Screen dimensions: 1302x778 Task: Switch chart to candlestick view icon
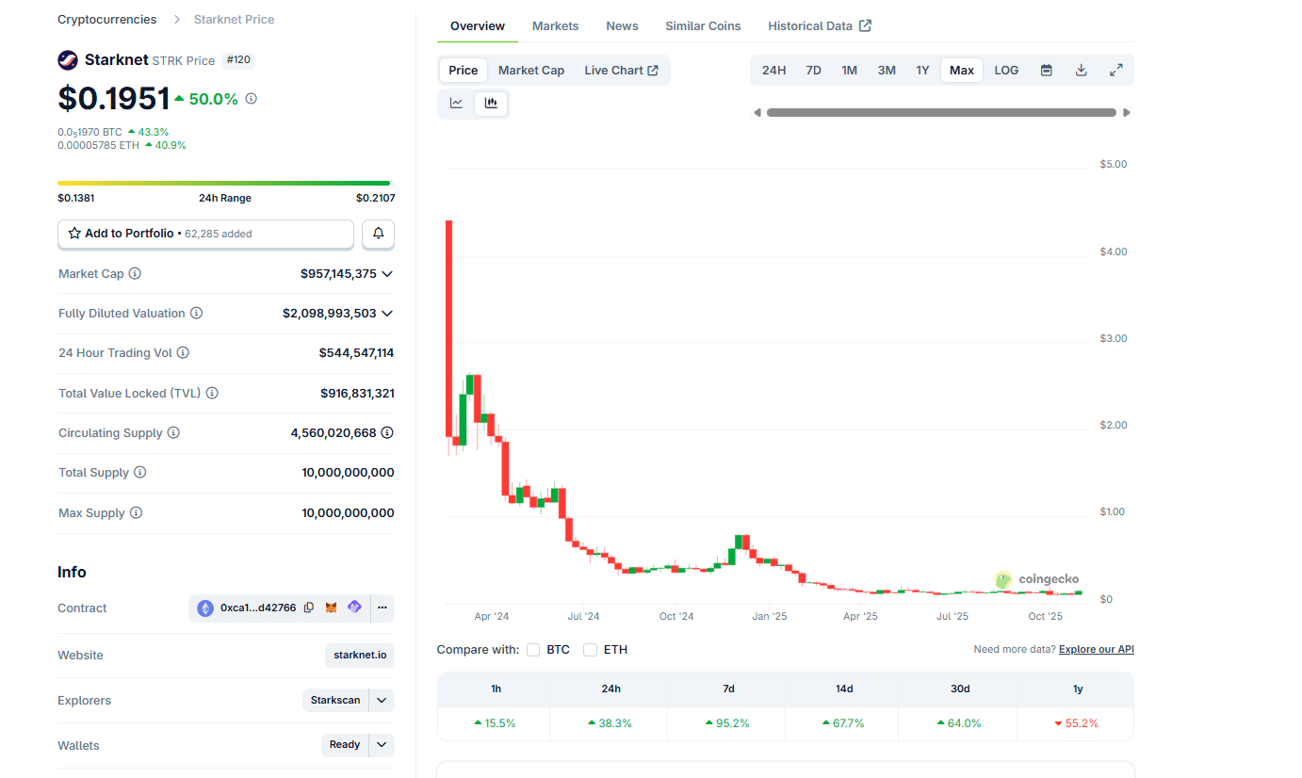click(x=491, y=104)
